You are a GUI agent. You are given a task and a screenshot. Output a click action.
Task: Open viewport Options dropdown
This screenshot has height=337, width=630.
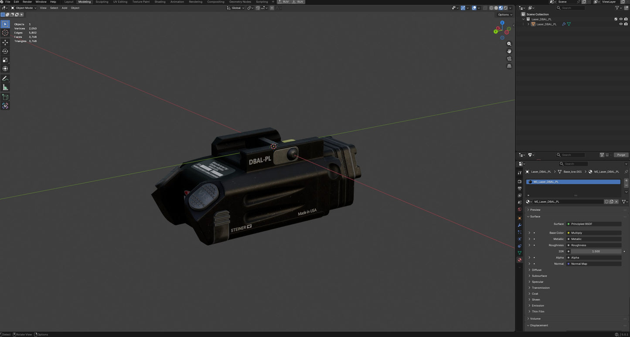point(505,14)
